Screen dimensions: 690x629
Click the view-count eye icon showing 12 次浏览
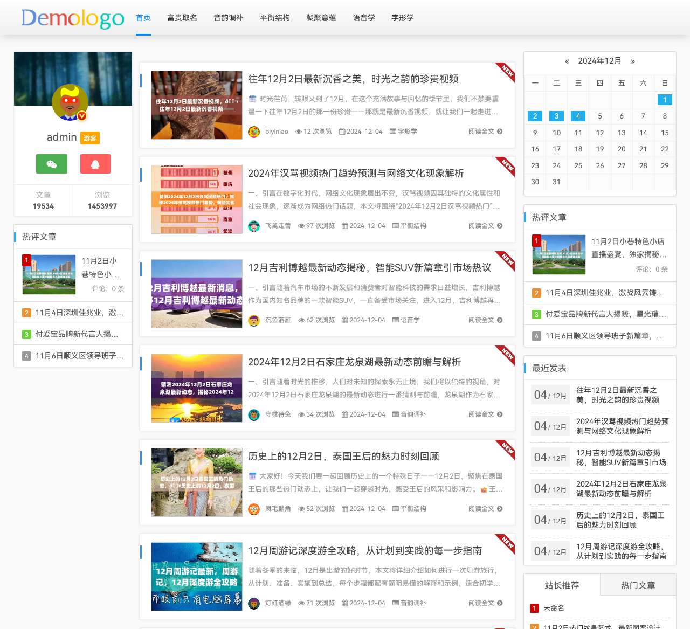click(299, 131)
